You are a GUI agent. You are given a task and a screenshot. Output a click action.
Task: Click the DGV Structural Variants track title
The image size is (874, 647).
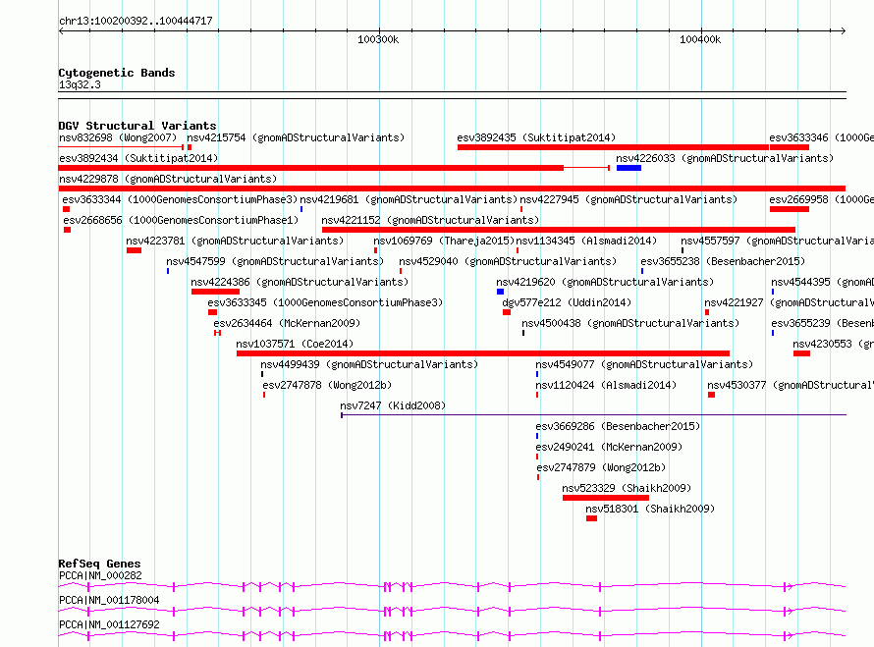point(137,126)
